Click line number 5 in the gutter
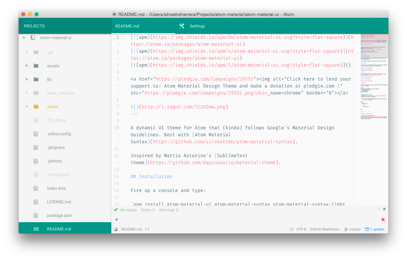The image size is (407, 260). coord(118,79)
